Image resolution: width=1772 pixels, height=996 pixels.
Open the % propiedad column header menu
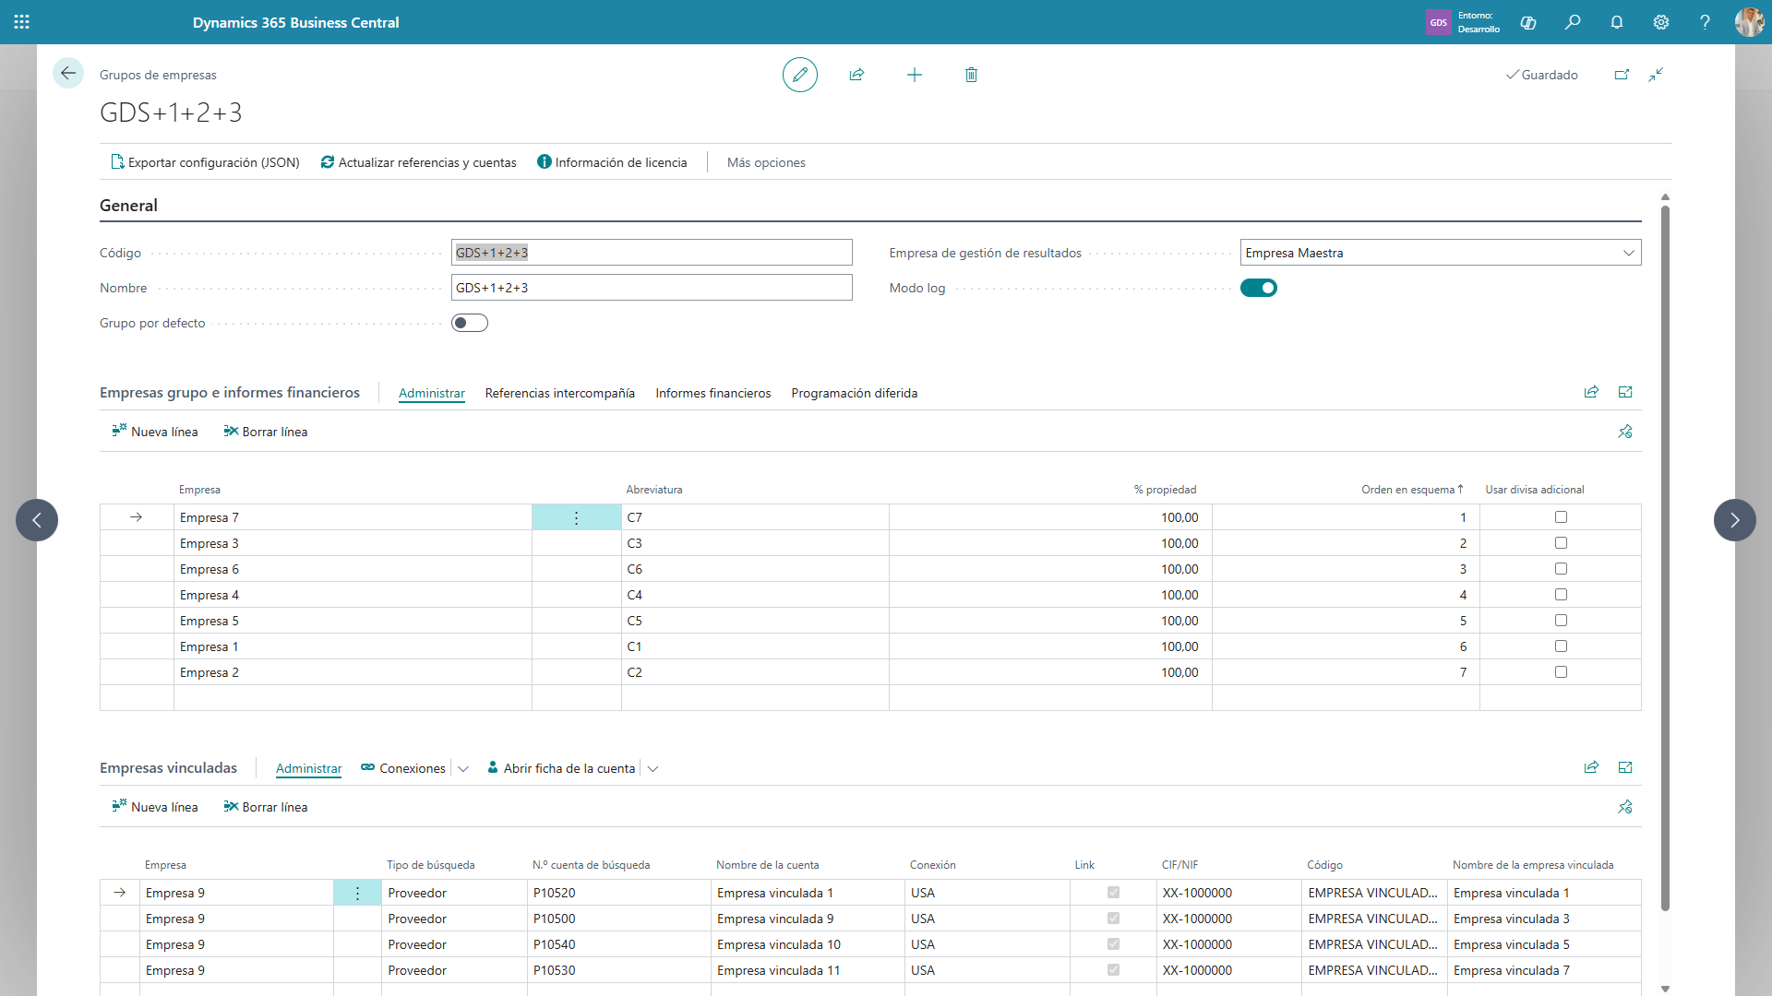click(x=1165, y=490)
